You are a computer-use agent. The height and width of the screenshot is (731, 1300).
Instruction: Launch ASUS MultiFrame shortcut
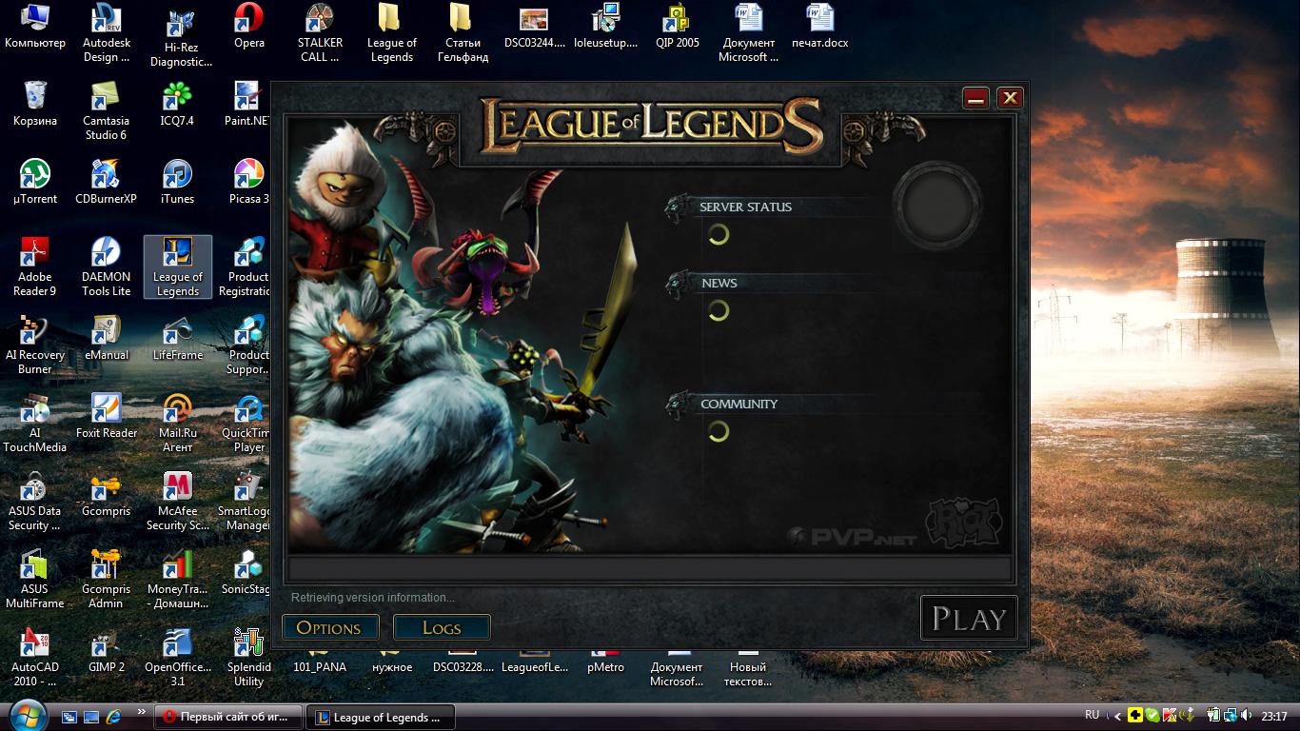click(x=35, y=580)
